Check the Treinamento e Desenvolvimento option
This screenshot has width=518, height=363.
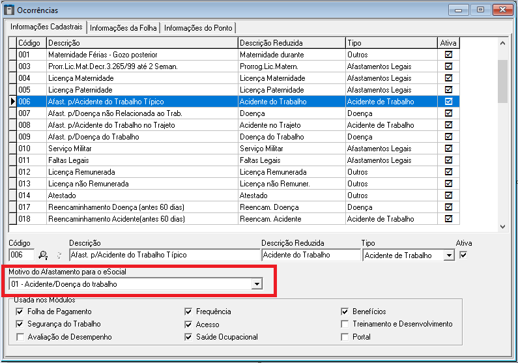pos(345,324)
